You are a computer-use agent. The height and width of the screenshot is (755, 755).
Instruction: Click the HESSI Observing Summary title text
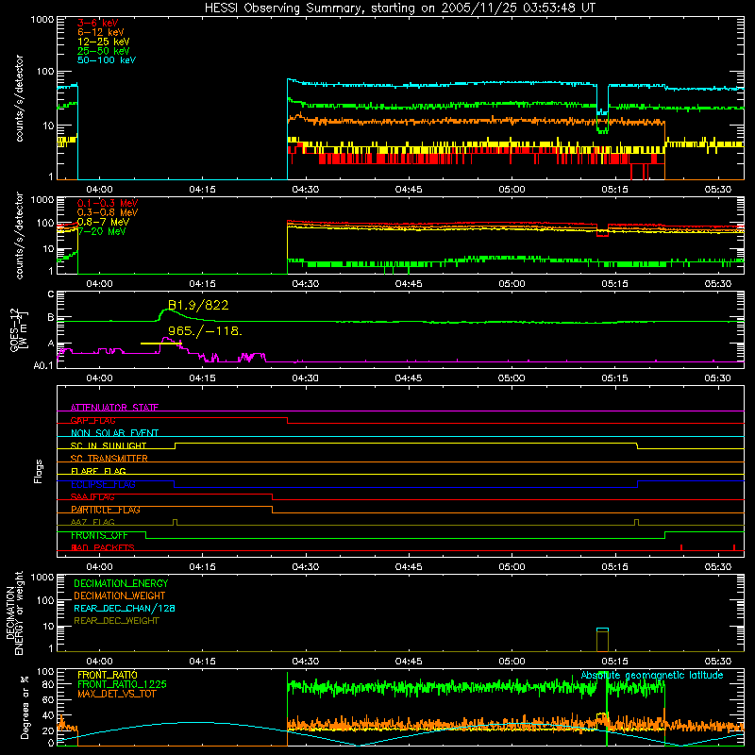click(x=399, y=8)
